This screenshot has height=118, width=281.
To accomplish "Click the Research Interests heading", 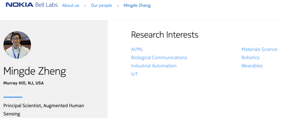I will (x=164, y=35).
